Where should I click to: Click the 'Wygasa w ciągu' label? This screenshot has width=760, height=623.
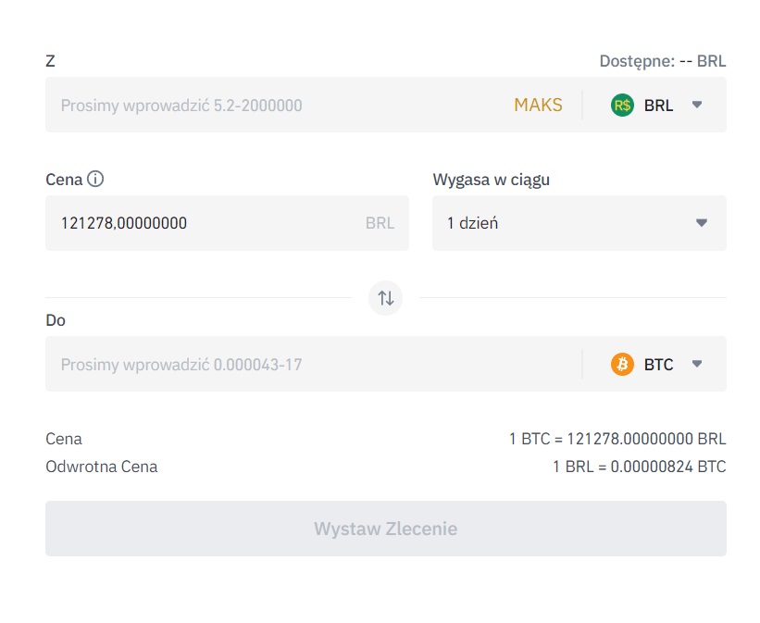(491, 180)
